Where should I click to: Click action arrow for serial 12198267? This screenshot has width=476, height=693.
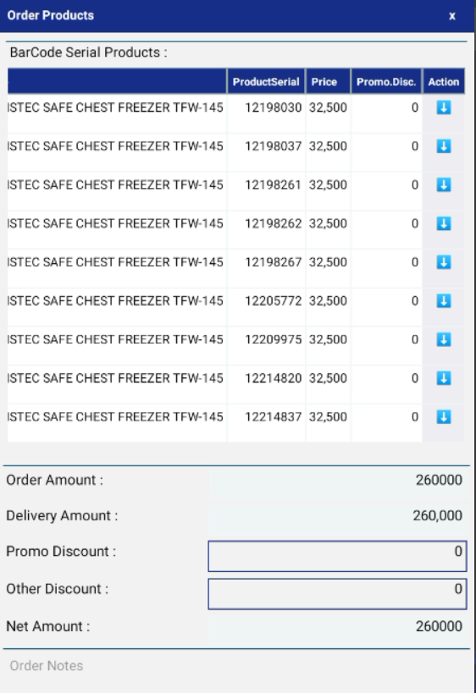pyautogui.click(x=444, y=262)
